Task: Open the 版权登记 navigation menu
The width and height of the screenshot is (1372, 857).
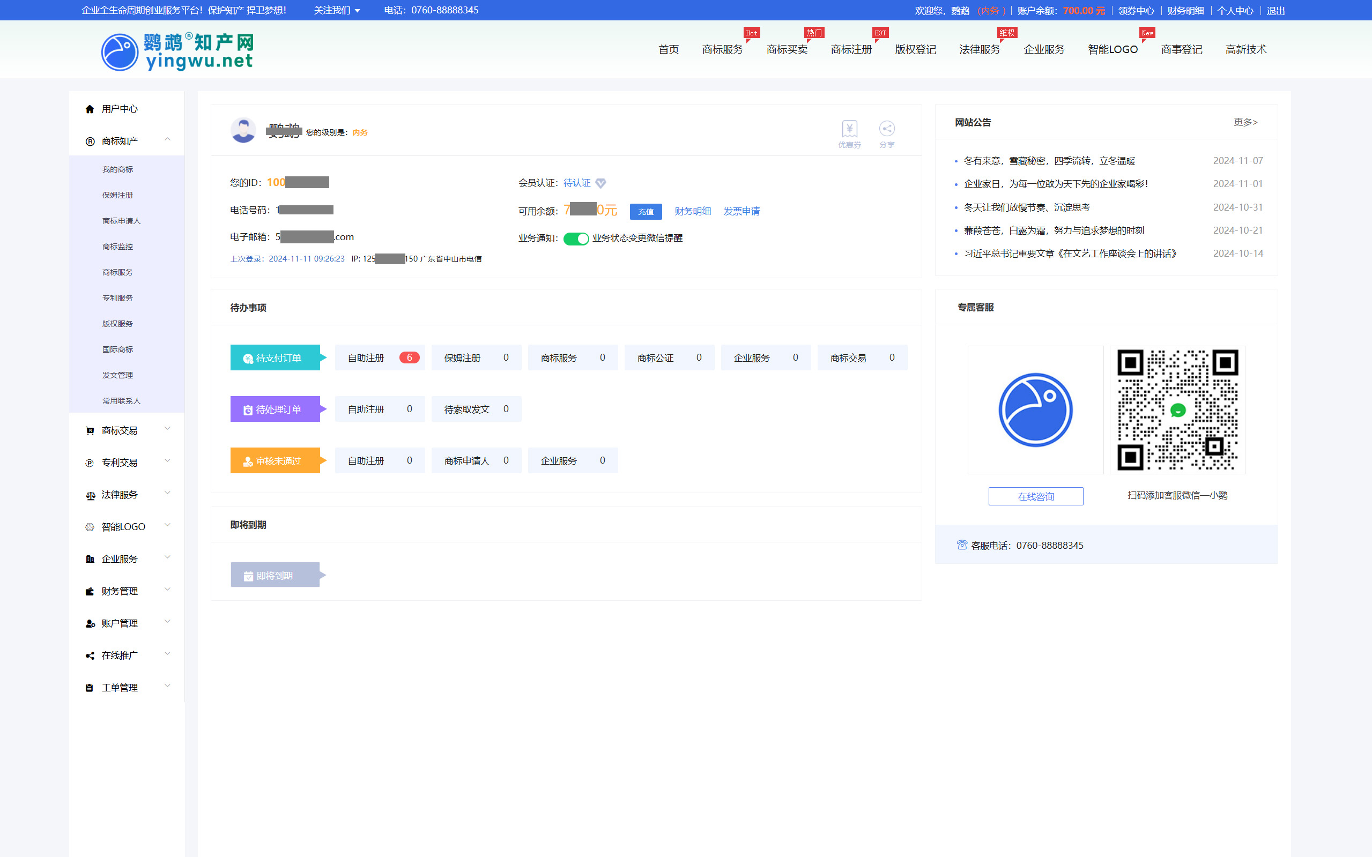Action: [x=915, y=50]
